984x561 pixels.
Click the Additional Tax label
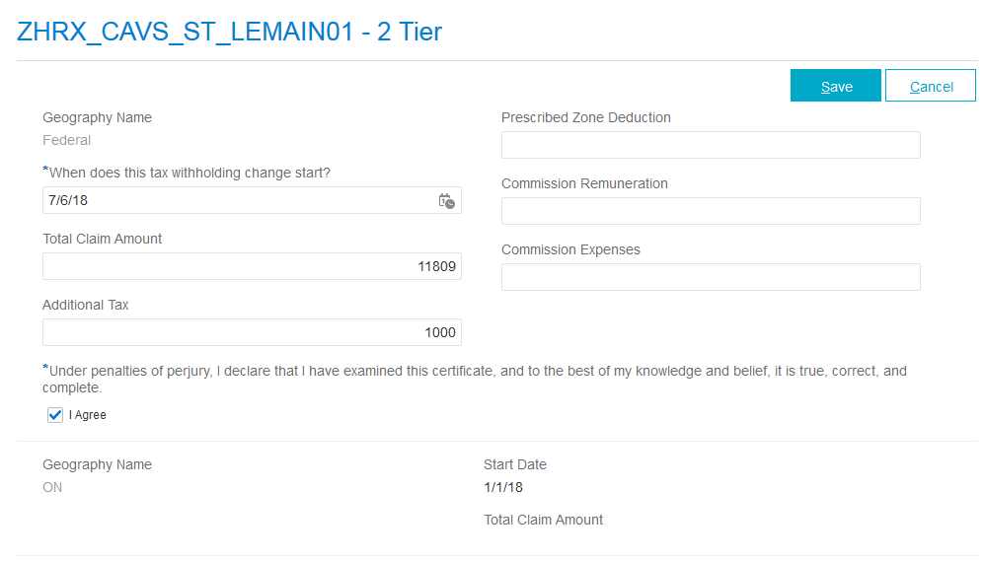(x=86, y=305)
